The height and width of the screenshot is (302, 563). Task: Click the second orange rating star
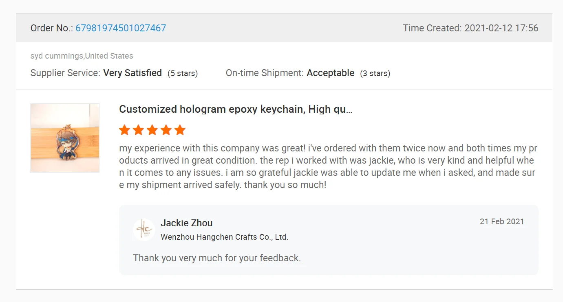[139, 130]
